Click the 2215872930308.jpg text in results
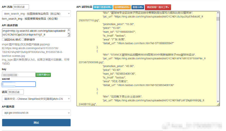The height and width of the screenshot is (131, 226). 91,62
